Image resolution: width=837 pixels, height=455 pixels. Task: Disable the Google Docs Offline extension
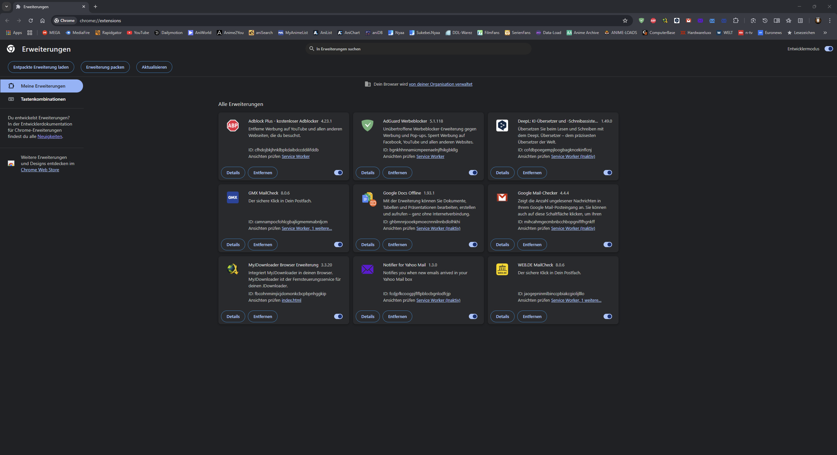pyautogui.click(x=473, y=244)
